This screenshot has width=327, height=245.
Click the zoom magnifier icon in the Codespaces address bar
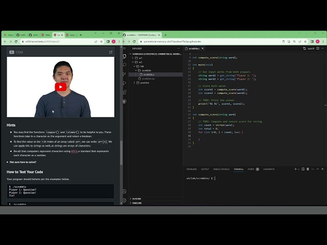[294, 41]
